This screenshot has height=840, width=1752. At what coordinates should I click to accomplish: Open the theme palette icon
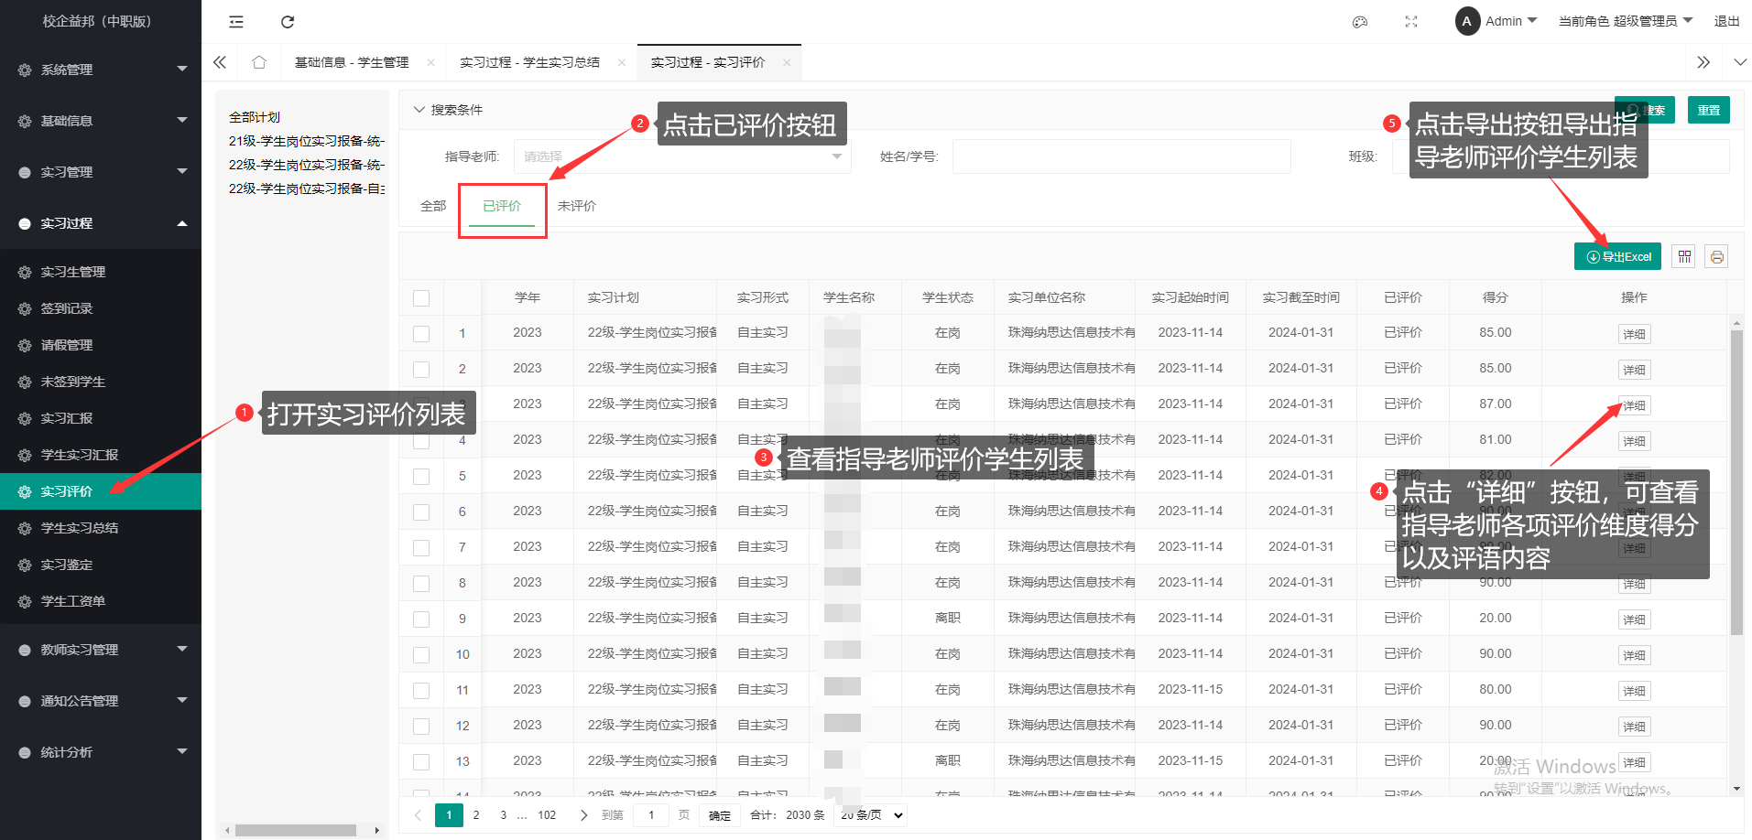tap(1360, 22)
